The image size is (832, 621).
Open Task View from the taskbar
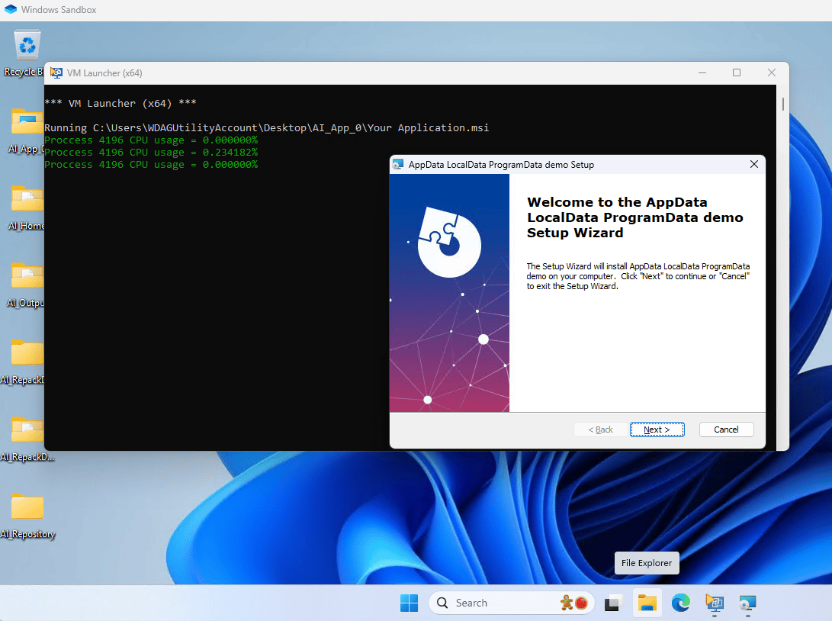coord(613,603)
